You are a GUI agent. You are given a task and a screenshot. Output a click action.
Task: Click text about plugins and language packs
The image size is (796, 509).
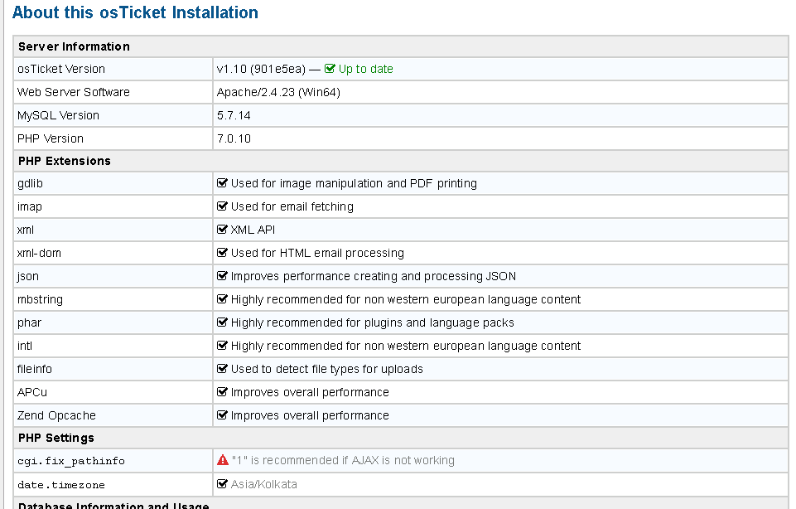click(372, 322)
